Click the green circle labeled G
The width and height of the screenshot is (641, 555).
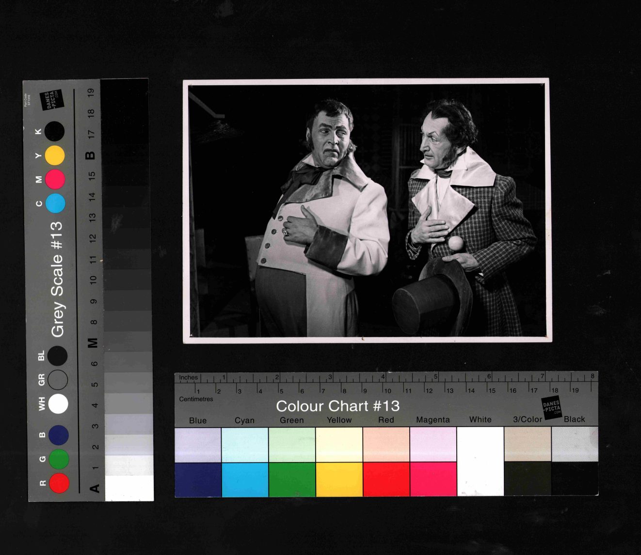[x=59, y=459]
